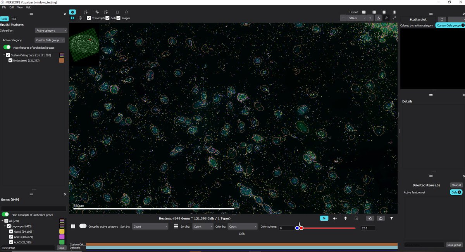The image size is (465, 252).
Task: Toggle the Transcripts checkbox
Action: pyautogui.click(x=89, y=18)
